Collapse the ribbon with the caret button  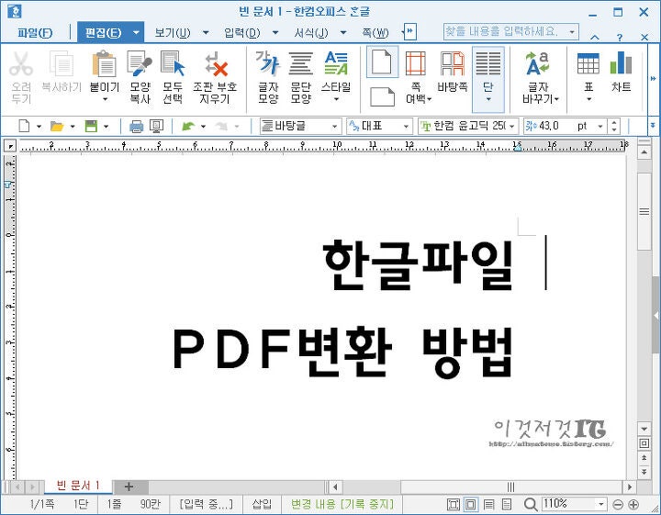click(595, 37)
